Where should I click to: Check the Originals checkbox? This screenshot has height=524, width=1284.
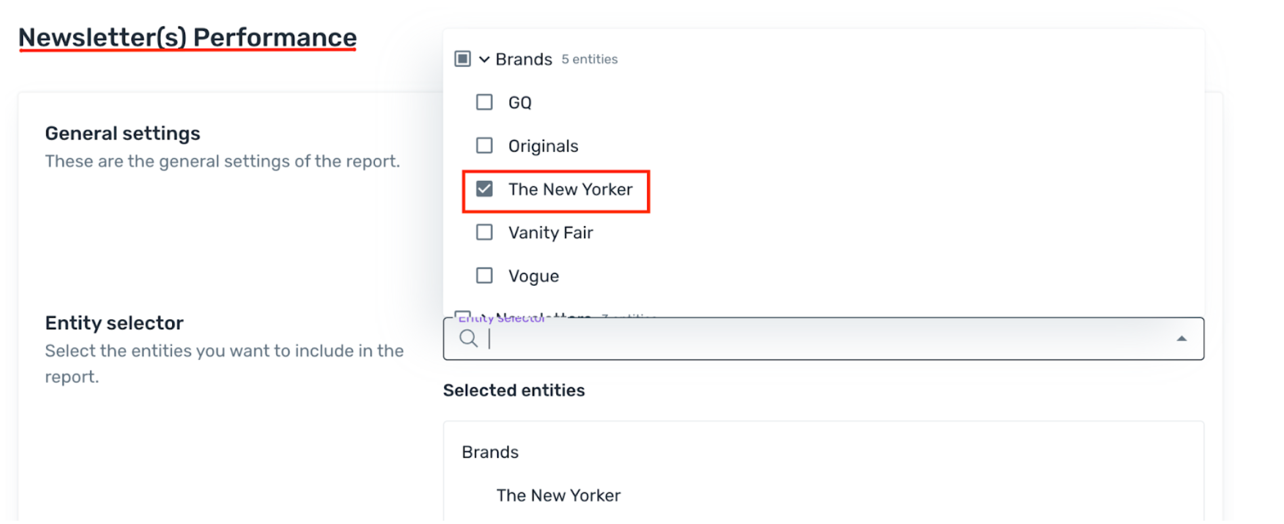tap(484, 146)
